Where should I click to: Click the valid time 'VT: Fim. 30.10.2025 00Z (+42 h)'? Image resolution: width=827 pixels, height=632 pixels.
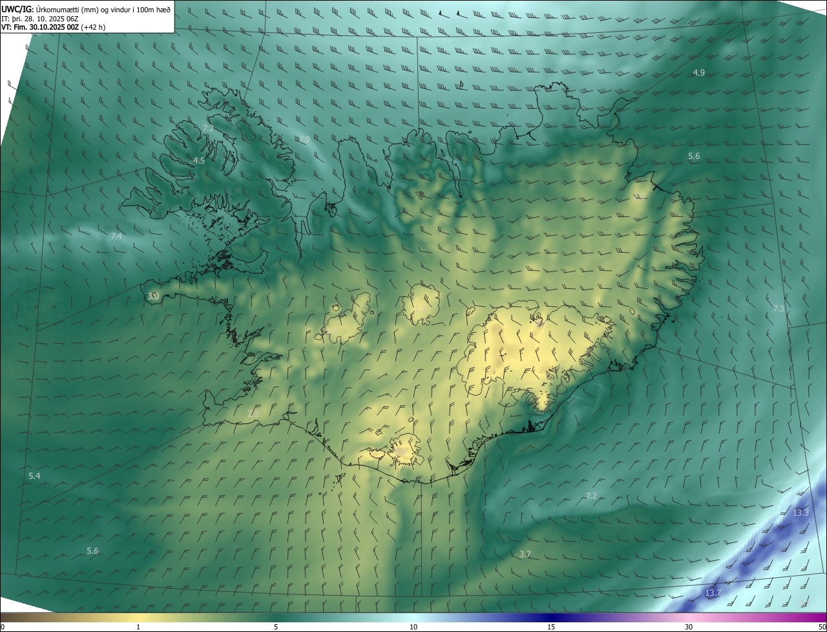pos(53,27)
